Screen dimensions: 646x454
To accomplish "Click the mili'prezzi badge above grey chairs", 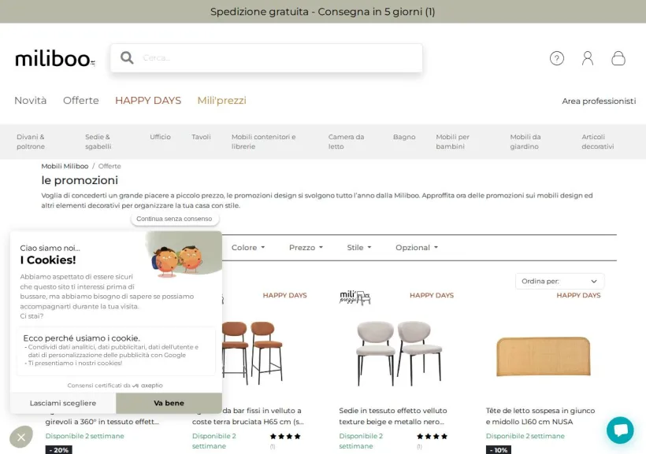I will [355, 297].
